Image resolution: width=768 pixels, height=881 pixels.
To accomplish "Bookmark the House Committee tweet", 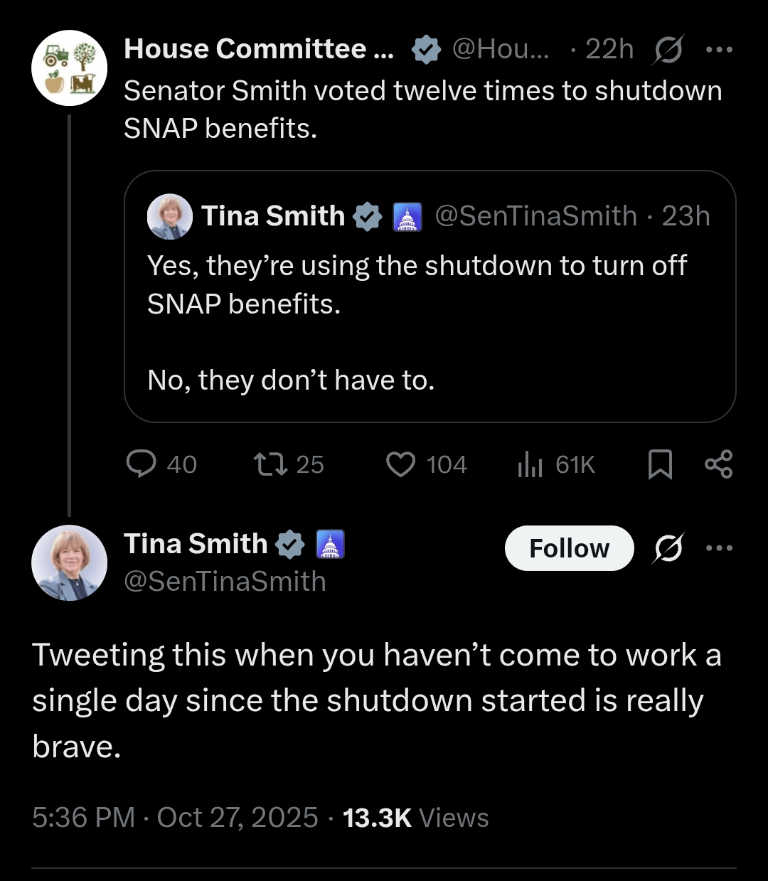I will (660, 464).
